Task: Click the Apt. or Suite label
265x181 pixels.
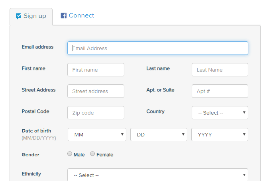Action: [160, 90]
